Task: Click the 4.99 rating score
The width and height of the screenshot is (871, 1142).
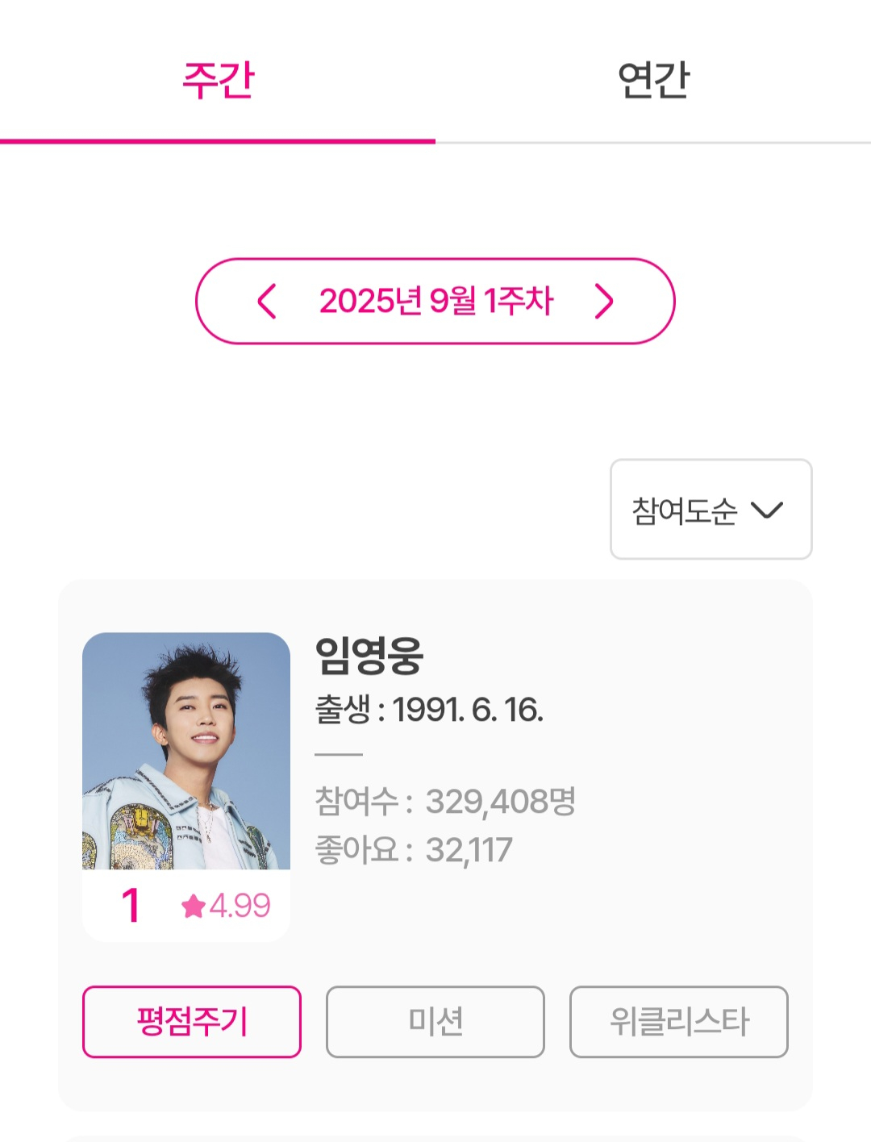Action: pyautogui.click(x=240, y=906)
